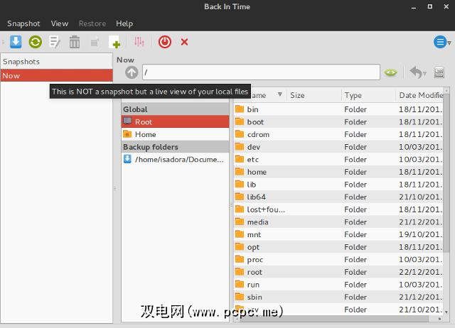Select Home in Global places

176,134
